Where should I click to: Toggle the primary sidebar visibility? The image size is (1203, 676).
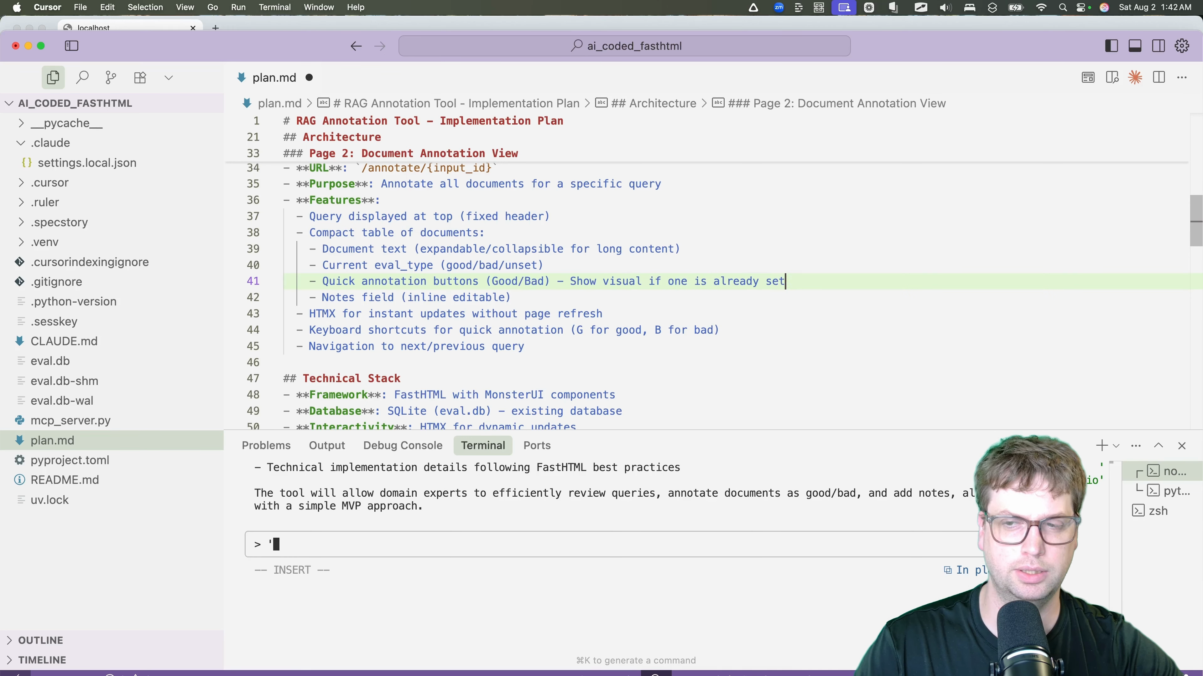(1112, 46)
